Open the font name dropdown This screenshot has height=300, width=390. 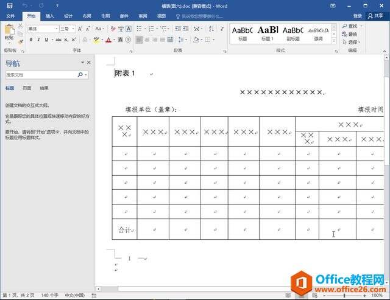[57, 29]
